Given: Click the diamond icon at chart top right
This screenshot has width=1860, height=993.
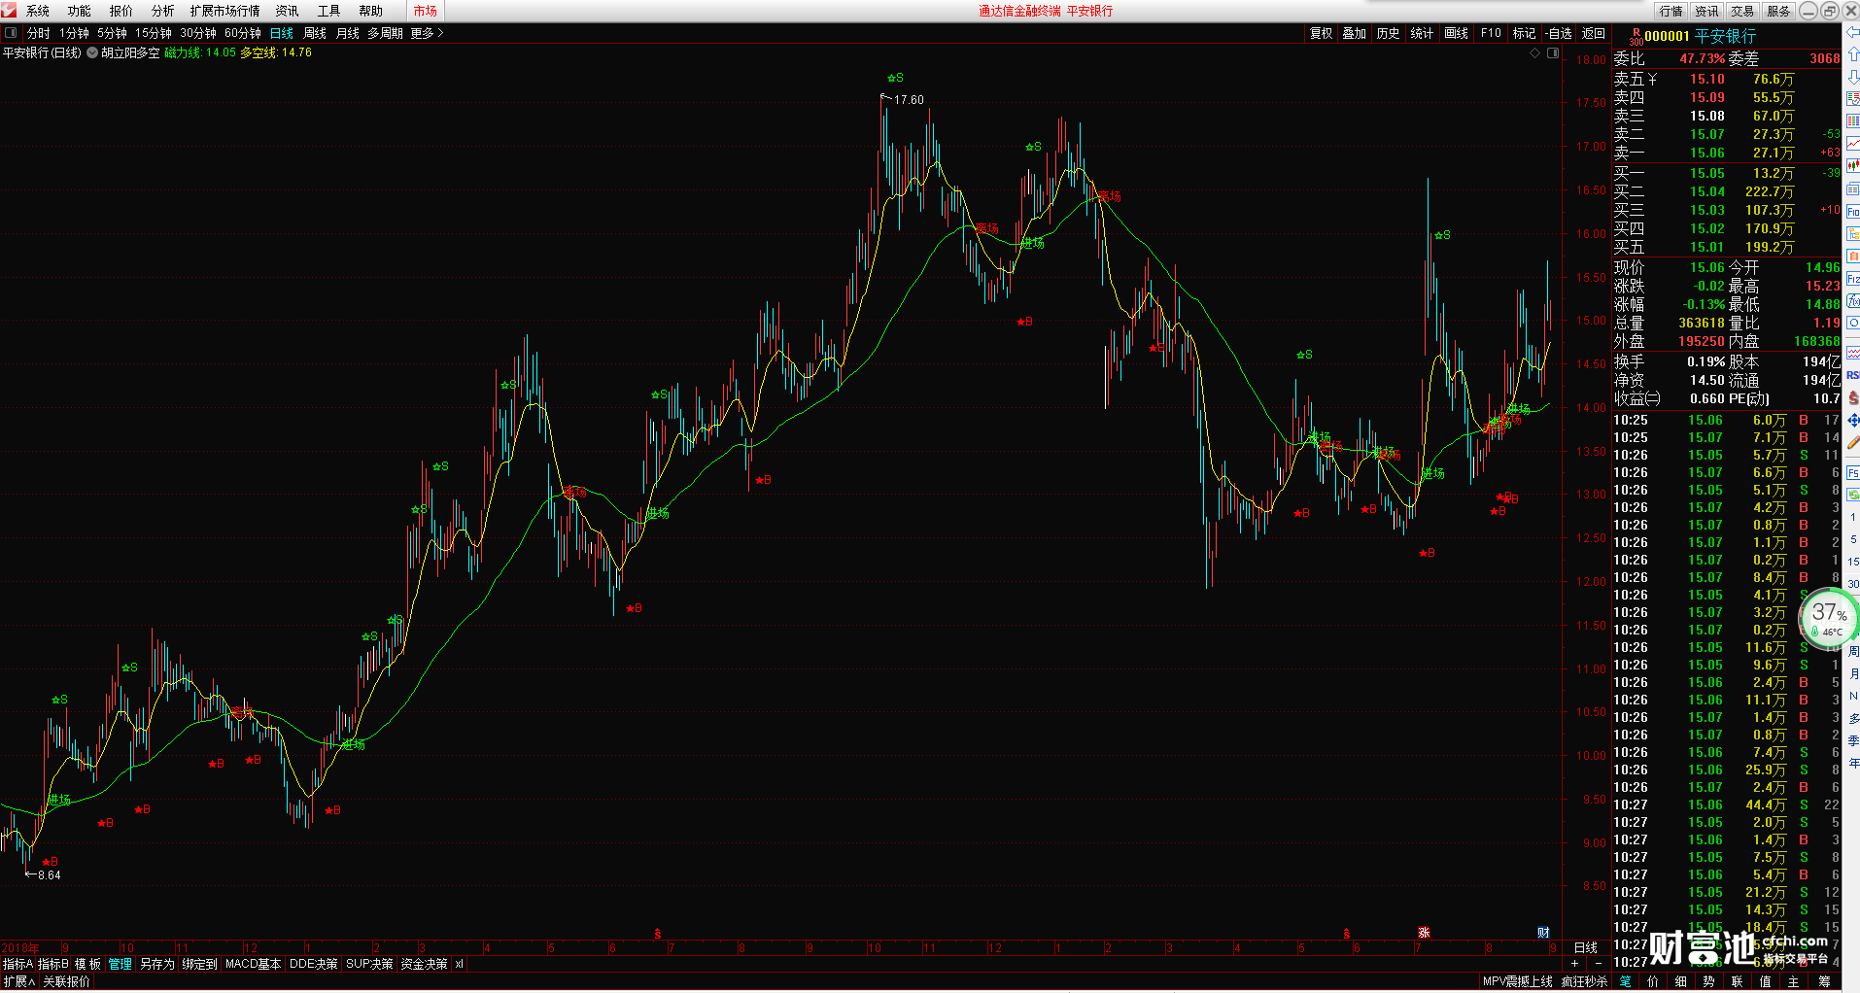Looking at the screenshot, I should [x=1535, y=53].
